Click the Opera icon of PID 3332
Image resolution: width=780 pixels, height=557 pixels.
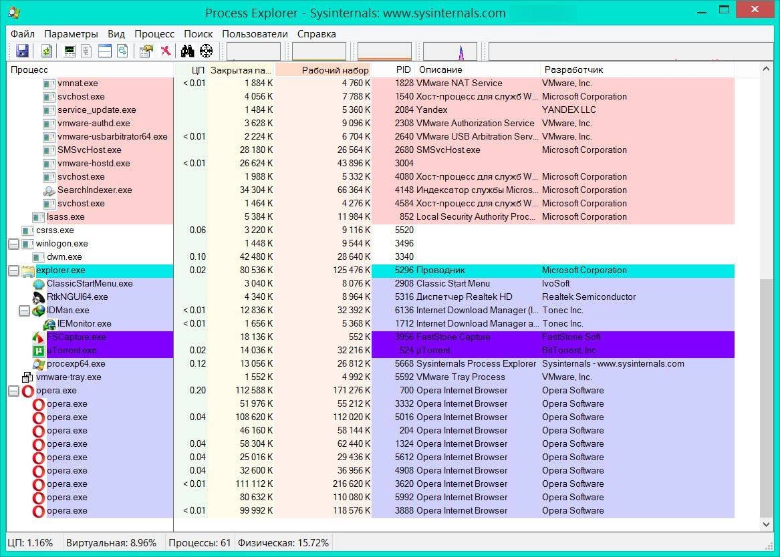coord(38,404)
